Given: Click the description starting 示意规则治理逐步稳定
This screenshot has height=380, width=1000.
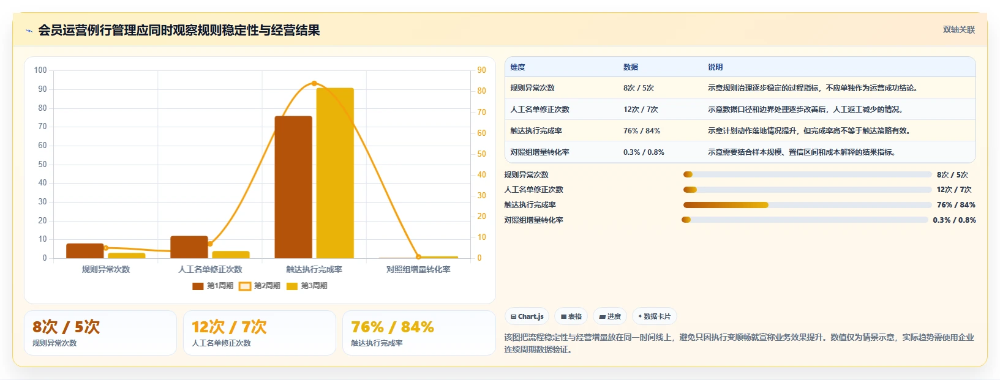Looking at the screenshot, I should point(813,88).
